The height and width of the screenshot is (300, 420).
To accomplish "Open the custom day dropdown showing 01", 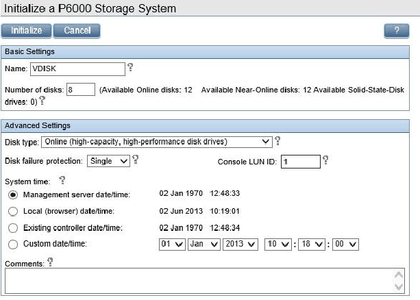I will (x=172, y=245).
